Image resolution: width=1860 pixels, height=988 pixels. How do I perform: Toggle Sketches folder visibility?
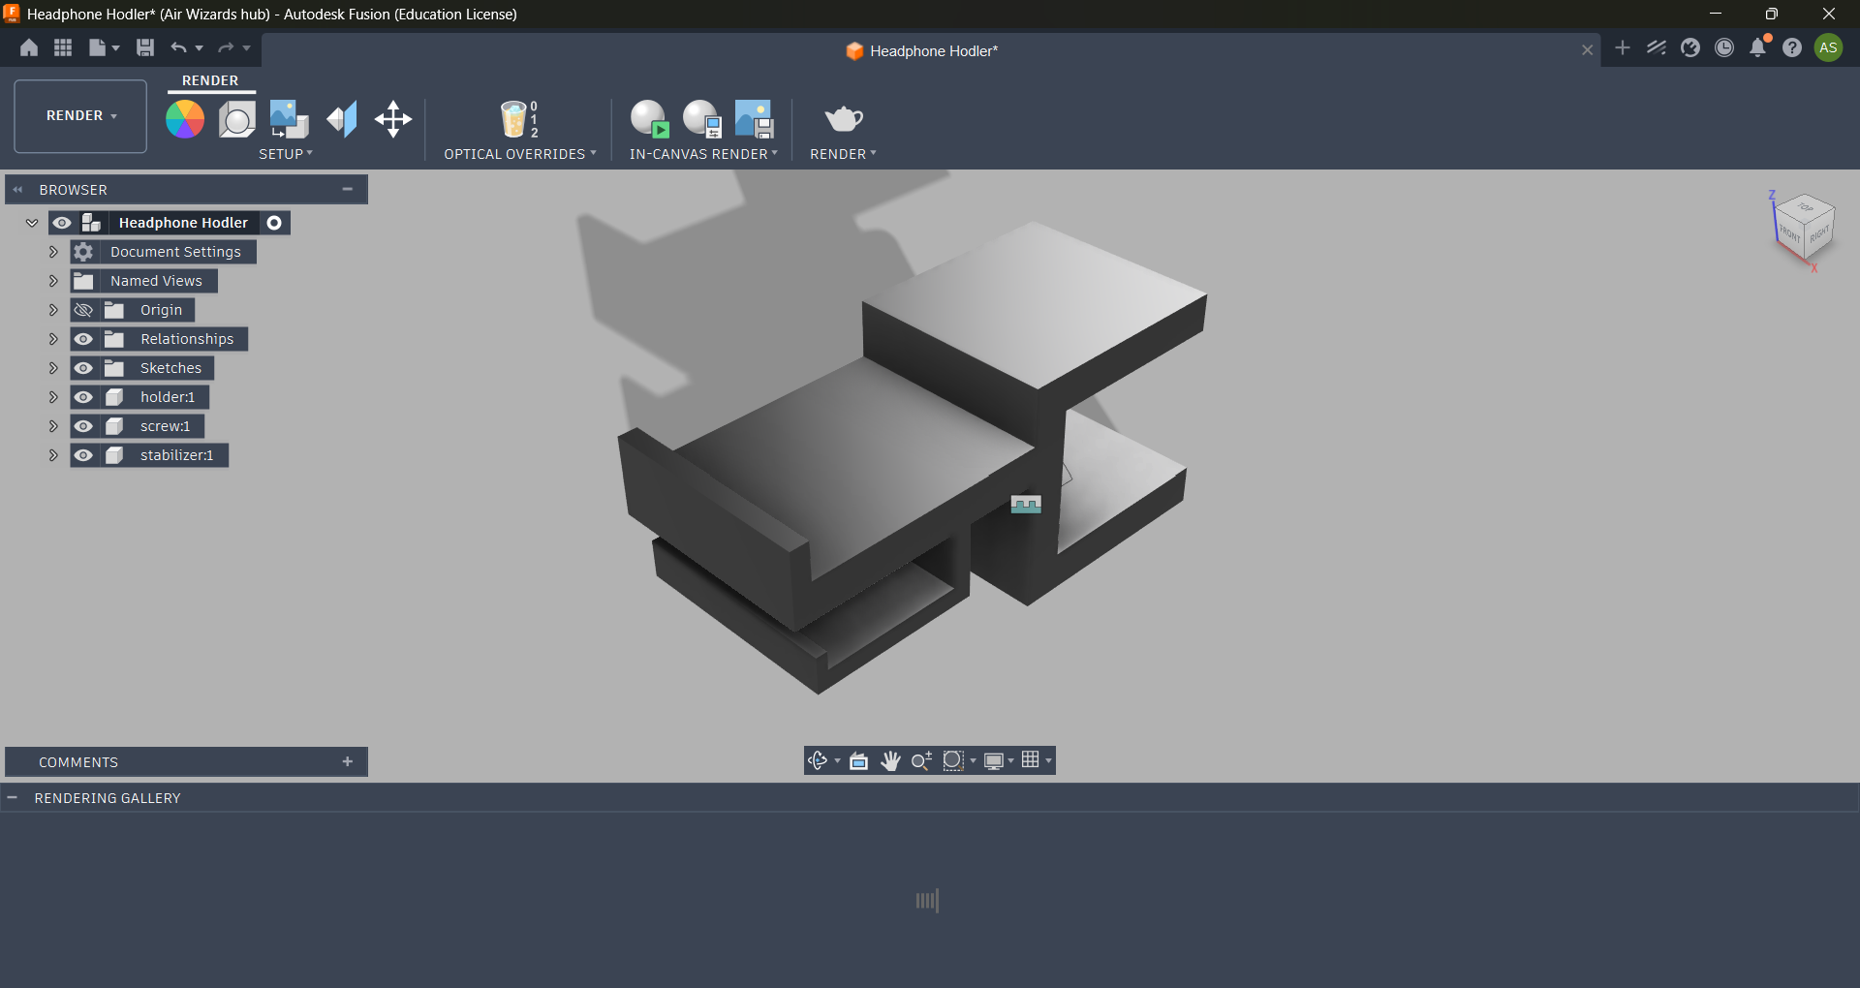click(84, 368)
